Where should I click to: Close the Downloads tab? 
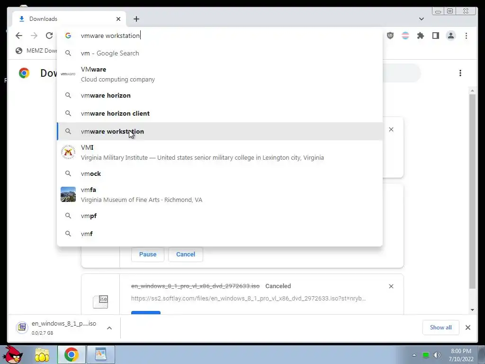[118, 19]
